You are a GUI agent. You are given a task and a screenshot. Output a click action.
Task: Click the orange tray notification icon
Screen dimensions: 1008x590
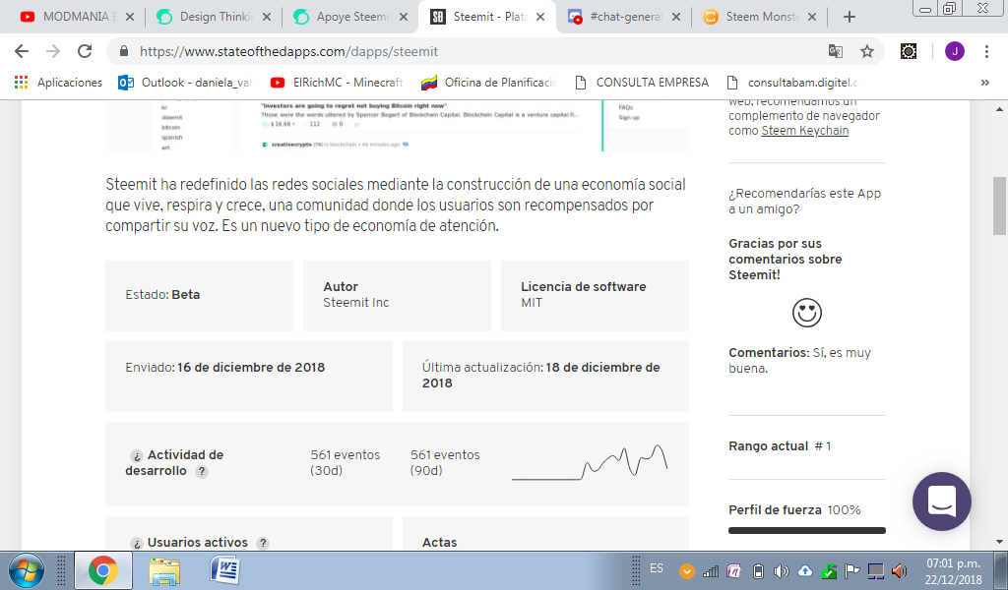(x=686, y=570)
